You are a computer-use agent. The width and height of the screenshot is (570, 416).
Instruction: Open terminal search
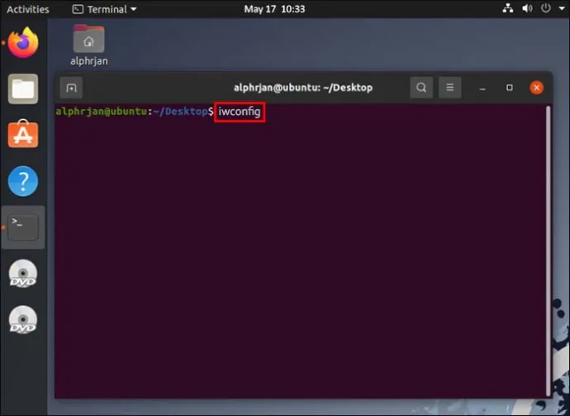tap(421, 88)
